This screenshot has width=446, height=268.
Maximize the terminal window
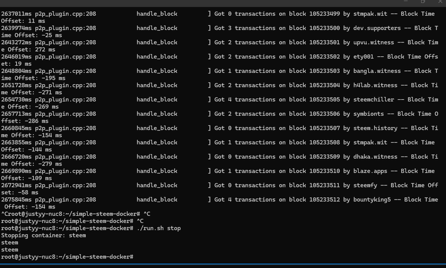423,2
